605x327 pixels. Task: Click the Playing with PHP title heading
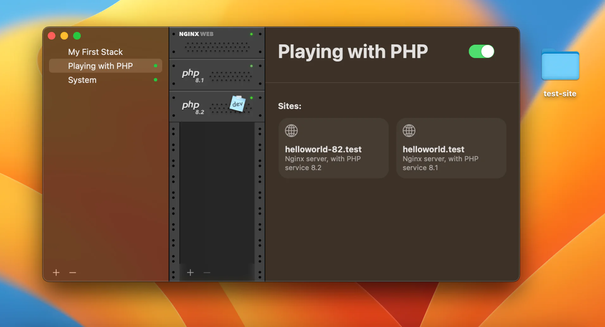click(x=353, y=52)
